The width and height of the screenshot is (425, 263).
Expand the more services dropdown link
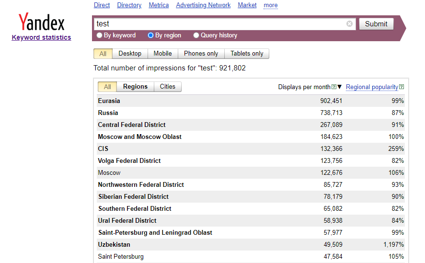click(271, 5)
